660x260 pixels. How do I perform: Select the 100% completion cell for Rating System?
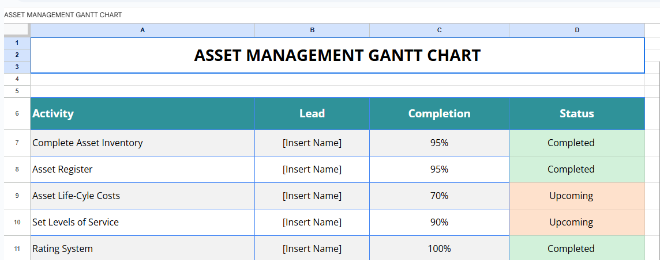[x=439, y=248]
